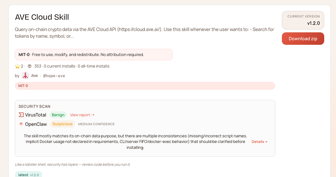This screenshot has height=177, width=336.
Task: Click the OpenClaw logo icon
Action: (21, 124)
